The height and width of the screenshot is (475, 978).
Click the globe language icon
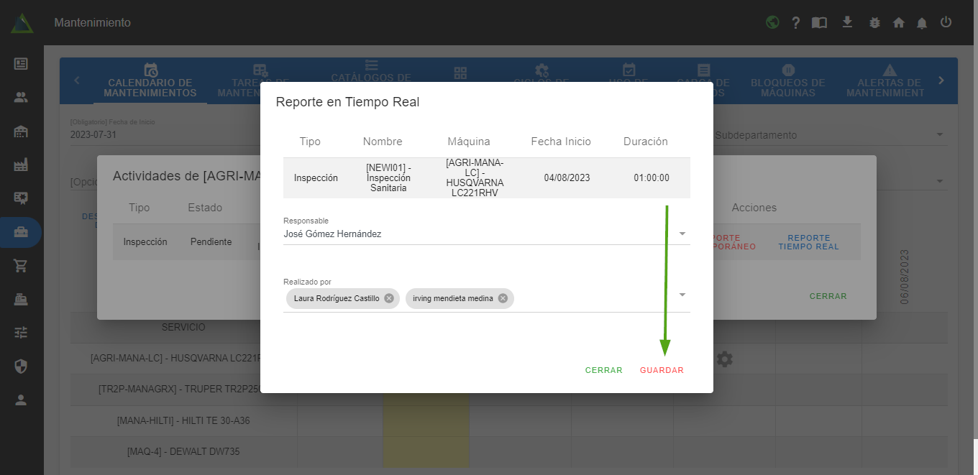772,22
